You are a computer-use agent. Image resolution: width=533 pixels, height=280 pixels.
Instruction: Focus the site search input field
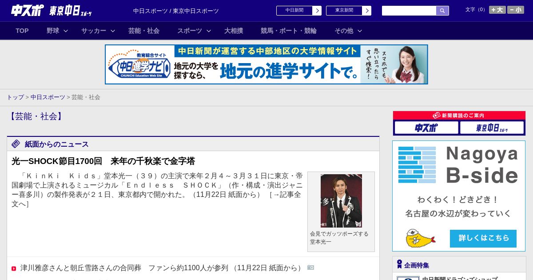409,11
